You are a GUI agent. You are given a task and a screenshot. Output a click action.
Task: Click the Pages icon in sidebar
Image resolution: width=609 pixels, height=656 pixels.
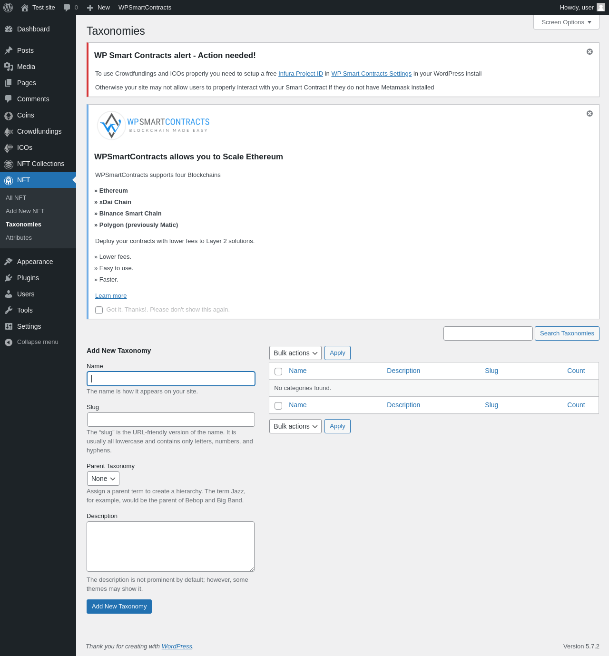point(9,83)
